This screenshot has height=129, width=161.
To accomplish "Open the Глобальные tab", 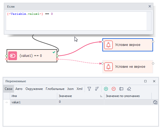I will pyautogui.click(x=55, y=89).
